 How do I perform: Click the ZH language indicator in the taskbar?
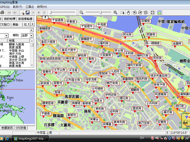[x=142, y=138]
